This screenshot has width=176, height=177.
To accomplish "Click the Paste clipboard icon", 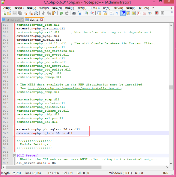I will (x=54, y=13).
